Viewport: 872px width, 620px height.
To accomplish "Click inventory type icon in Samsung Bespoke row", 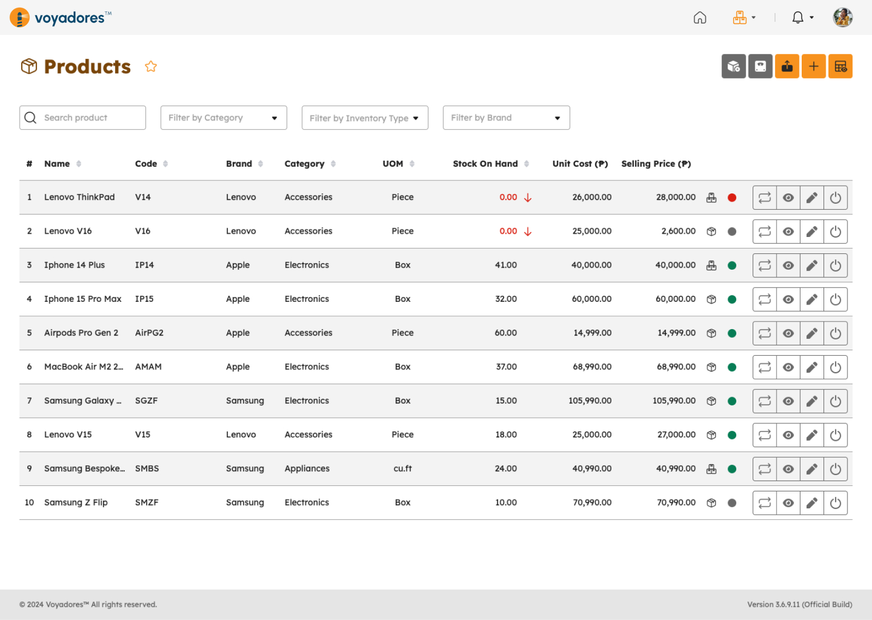I will [x=711, y=469].
